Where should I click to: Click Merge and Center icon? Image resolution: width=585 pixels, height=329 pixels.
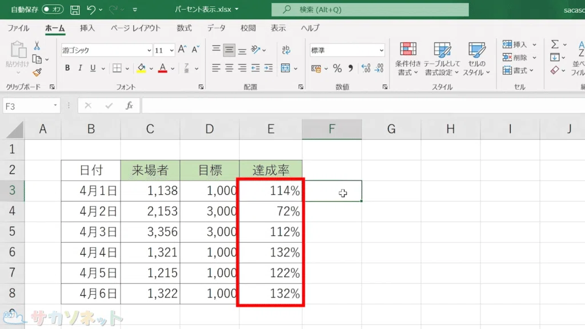point(286,68)
